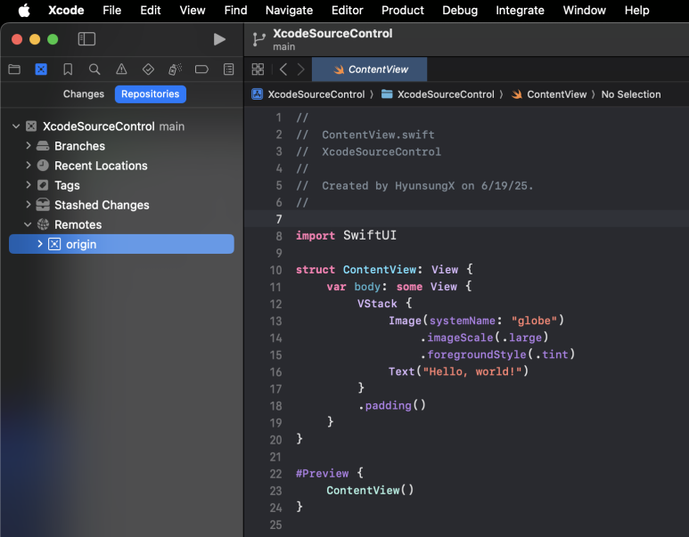Image resolution: width=689 pixels, height=537 pixels.
Task: Open the Help menu
Action: [636, 10]
